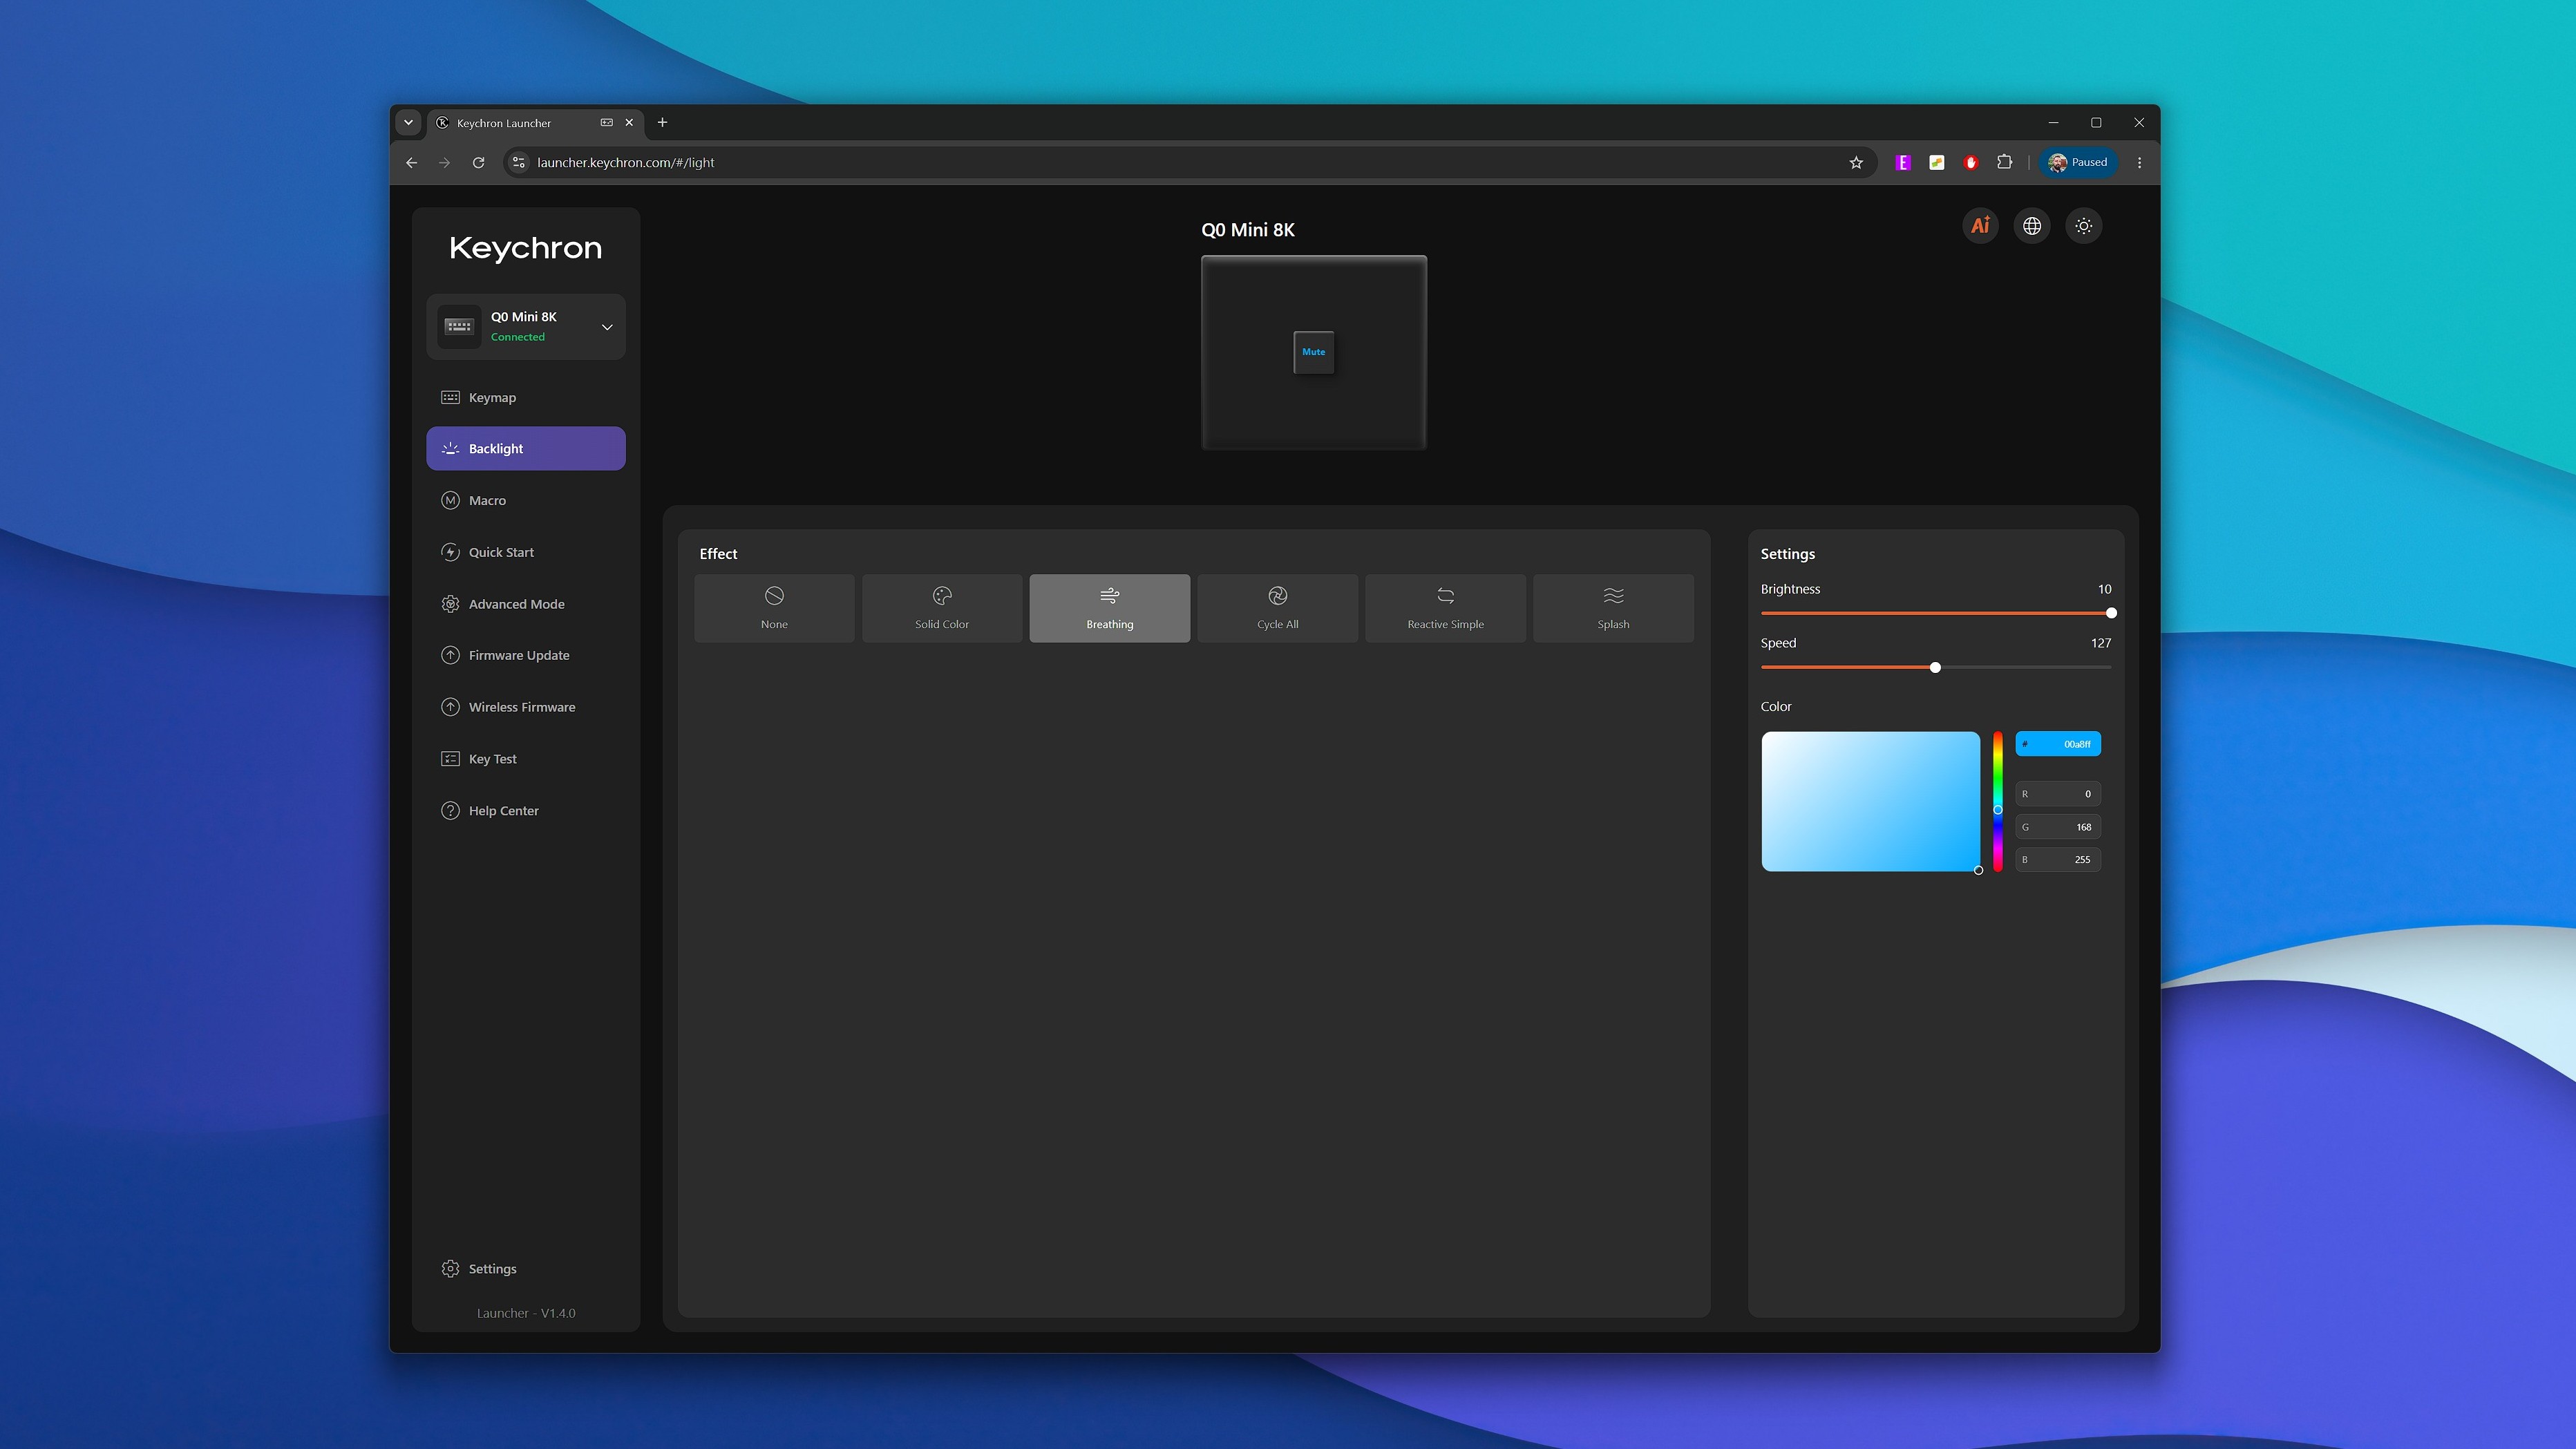
Task: Reload the page
Action: pyautogui.click(x=479, y=162)
